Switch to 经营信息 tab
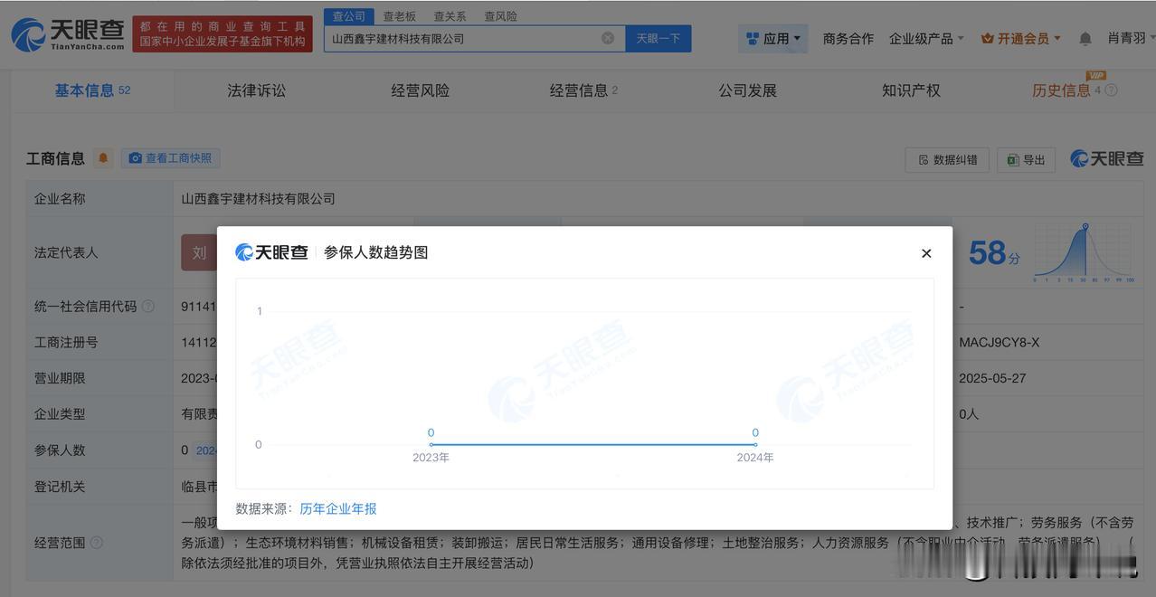 pos(583,90)
